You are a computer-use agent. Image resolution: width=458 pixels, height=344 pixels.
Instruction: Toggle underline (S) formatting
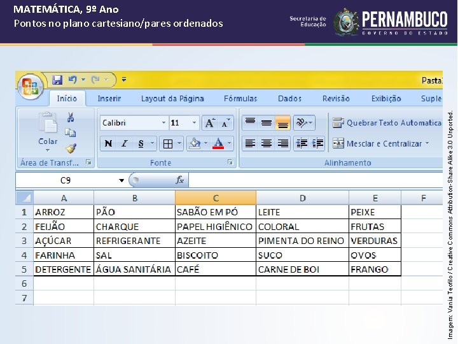coord(141,143)
